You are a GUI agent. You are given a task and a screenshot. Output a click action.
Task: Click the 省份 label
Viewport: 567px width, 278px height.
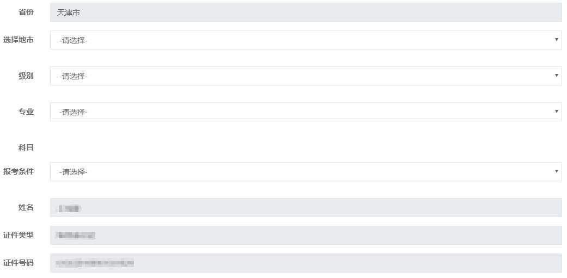(26, 12)
